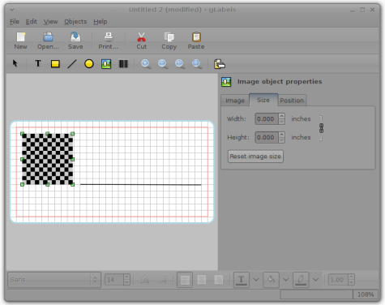The width and height of the screenshot is (385, 305).
Task: Select center text alignment
Action: (x=202, y=280)
